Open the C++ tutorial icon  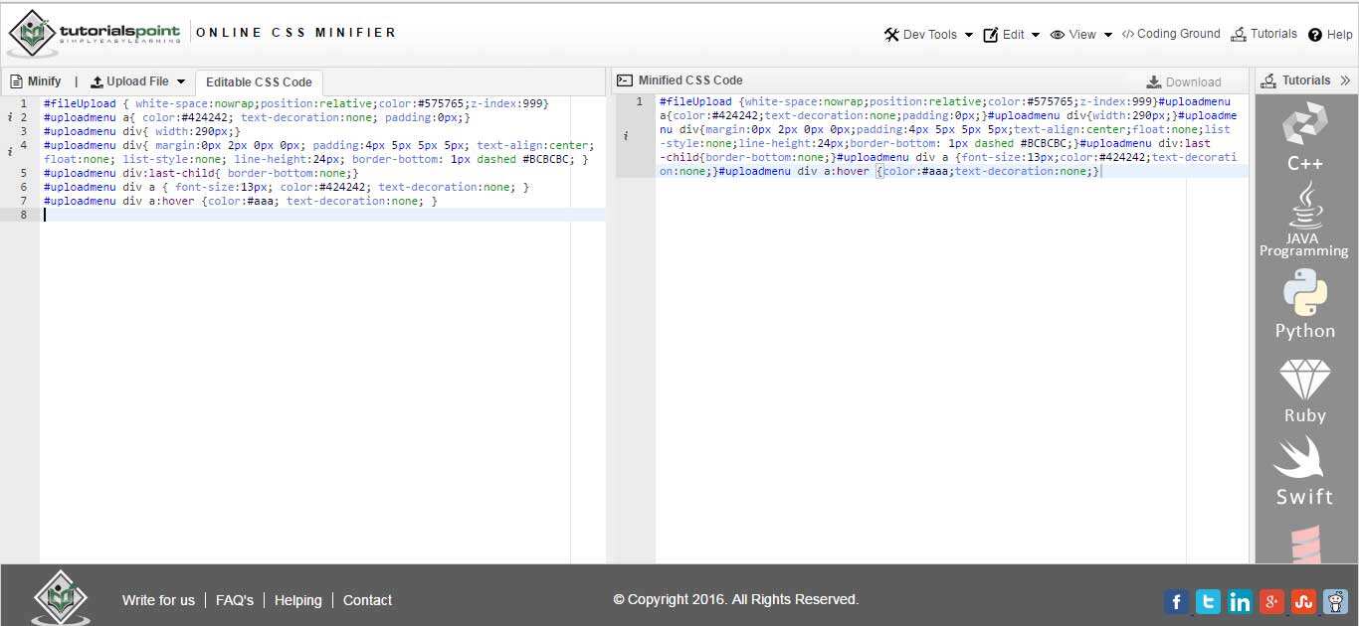(x=1304, y=137)
